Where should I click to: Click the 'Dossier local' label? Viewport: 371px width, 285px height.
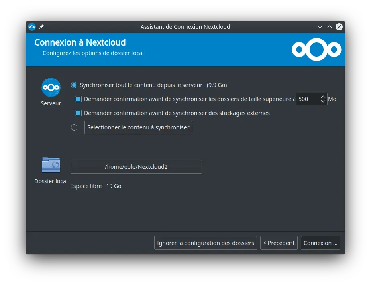51,181
